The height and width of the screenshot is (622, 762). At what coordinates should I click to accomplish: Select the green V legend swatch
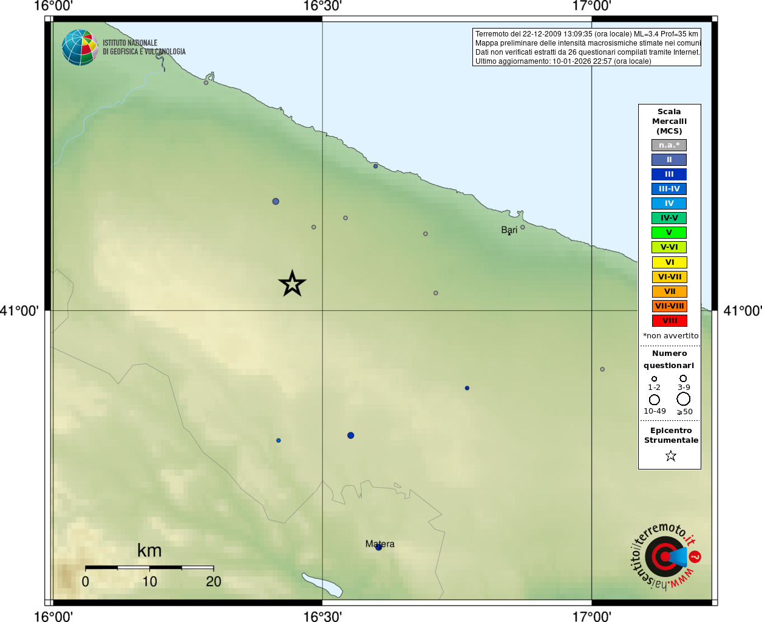[669, 233]
